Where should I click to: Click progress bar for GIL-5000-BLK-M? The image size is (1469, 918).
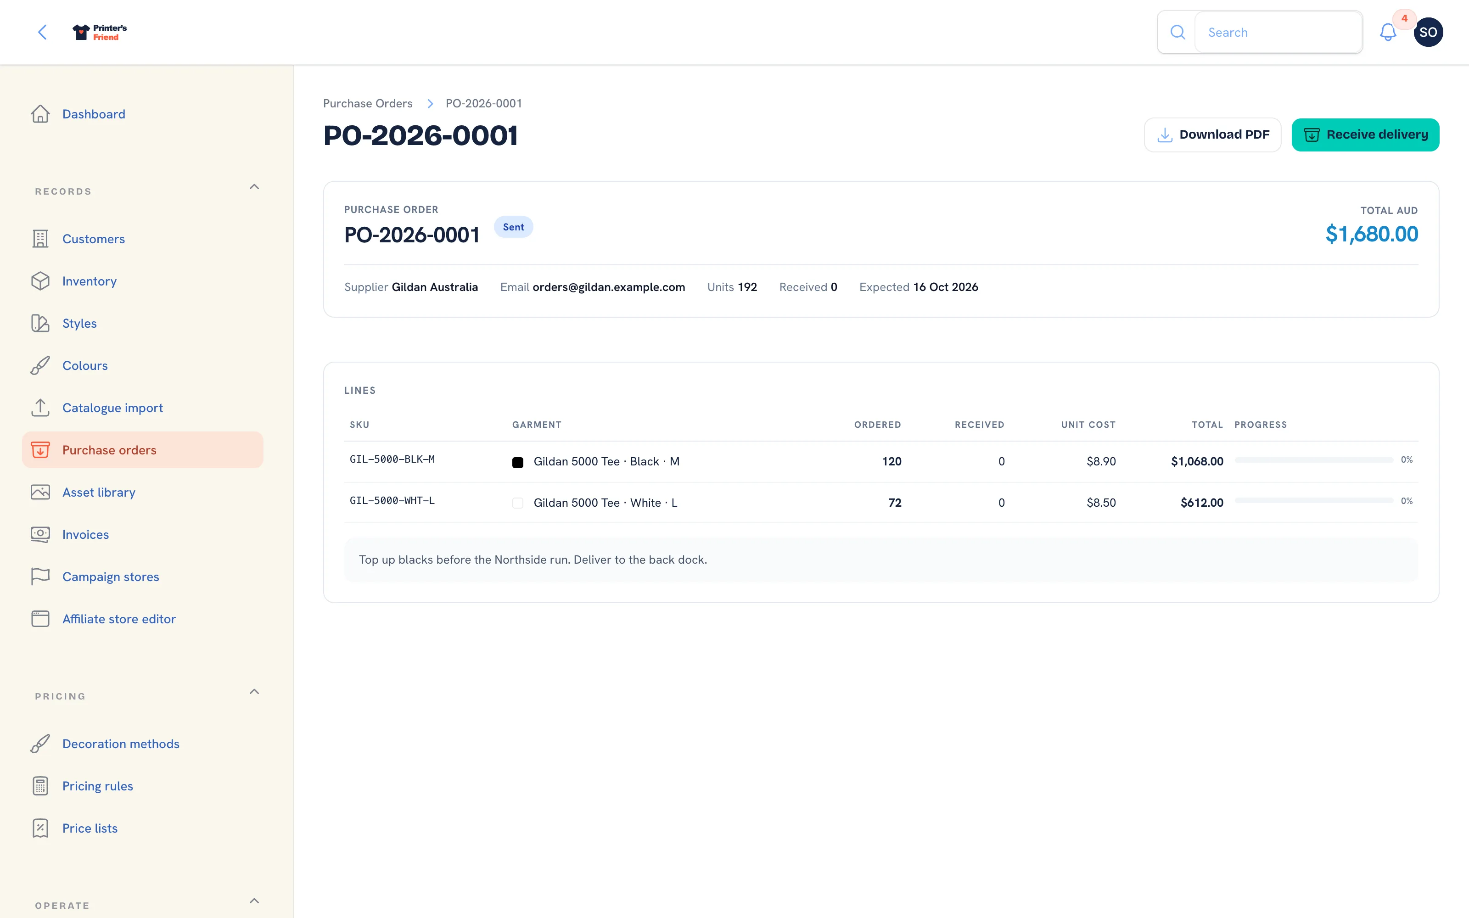tap(1313, 460)
